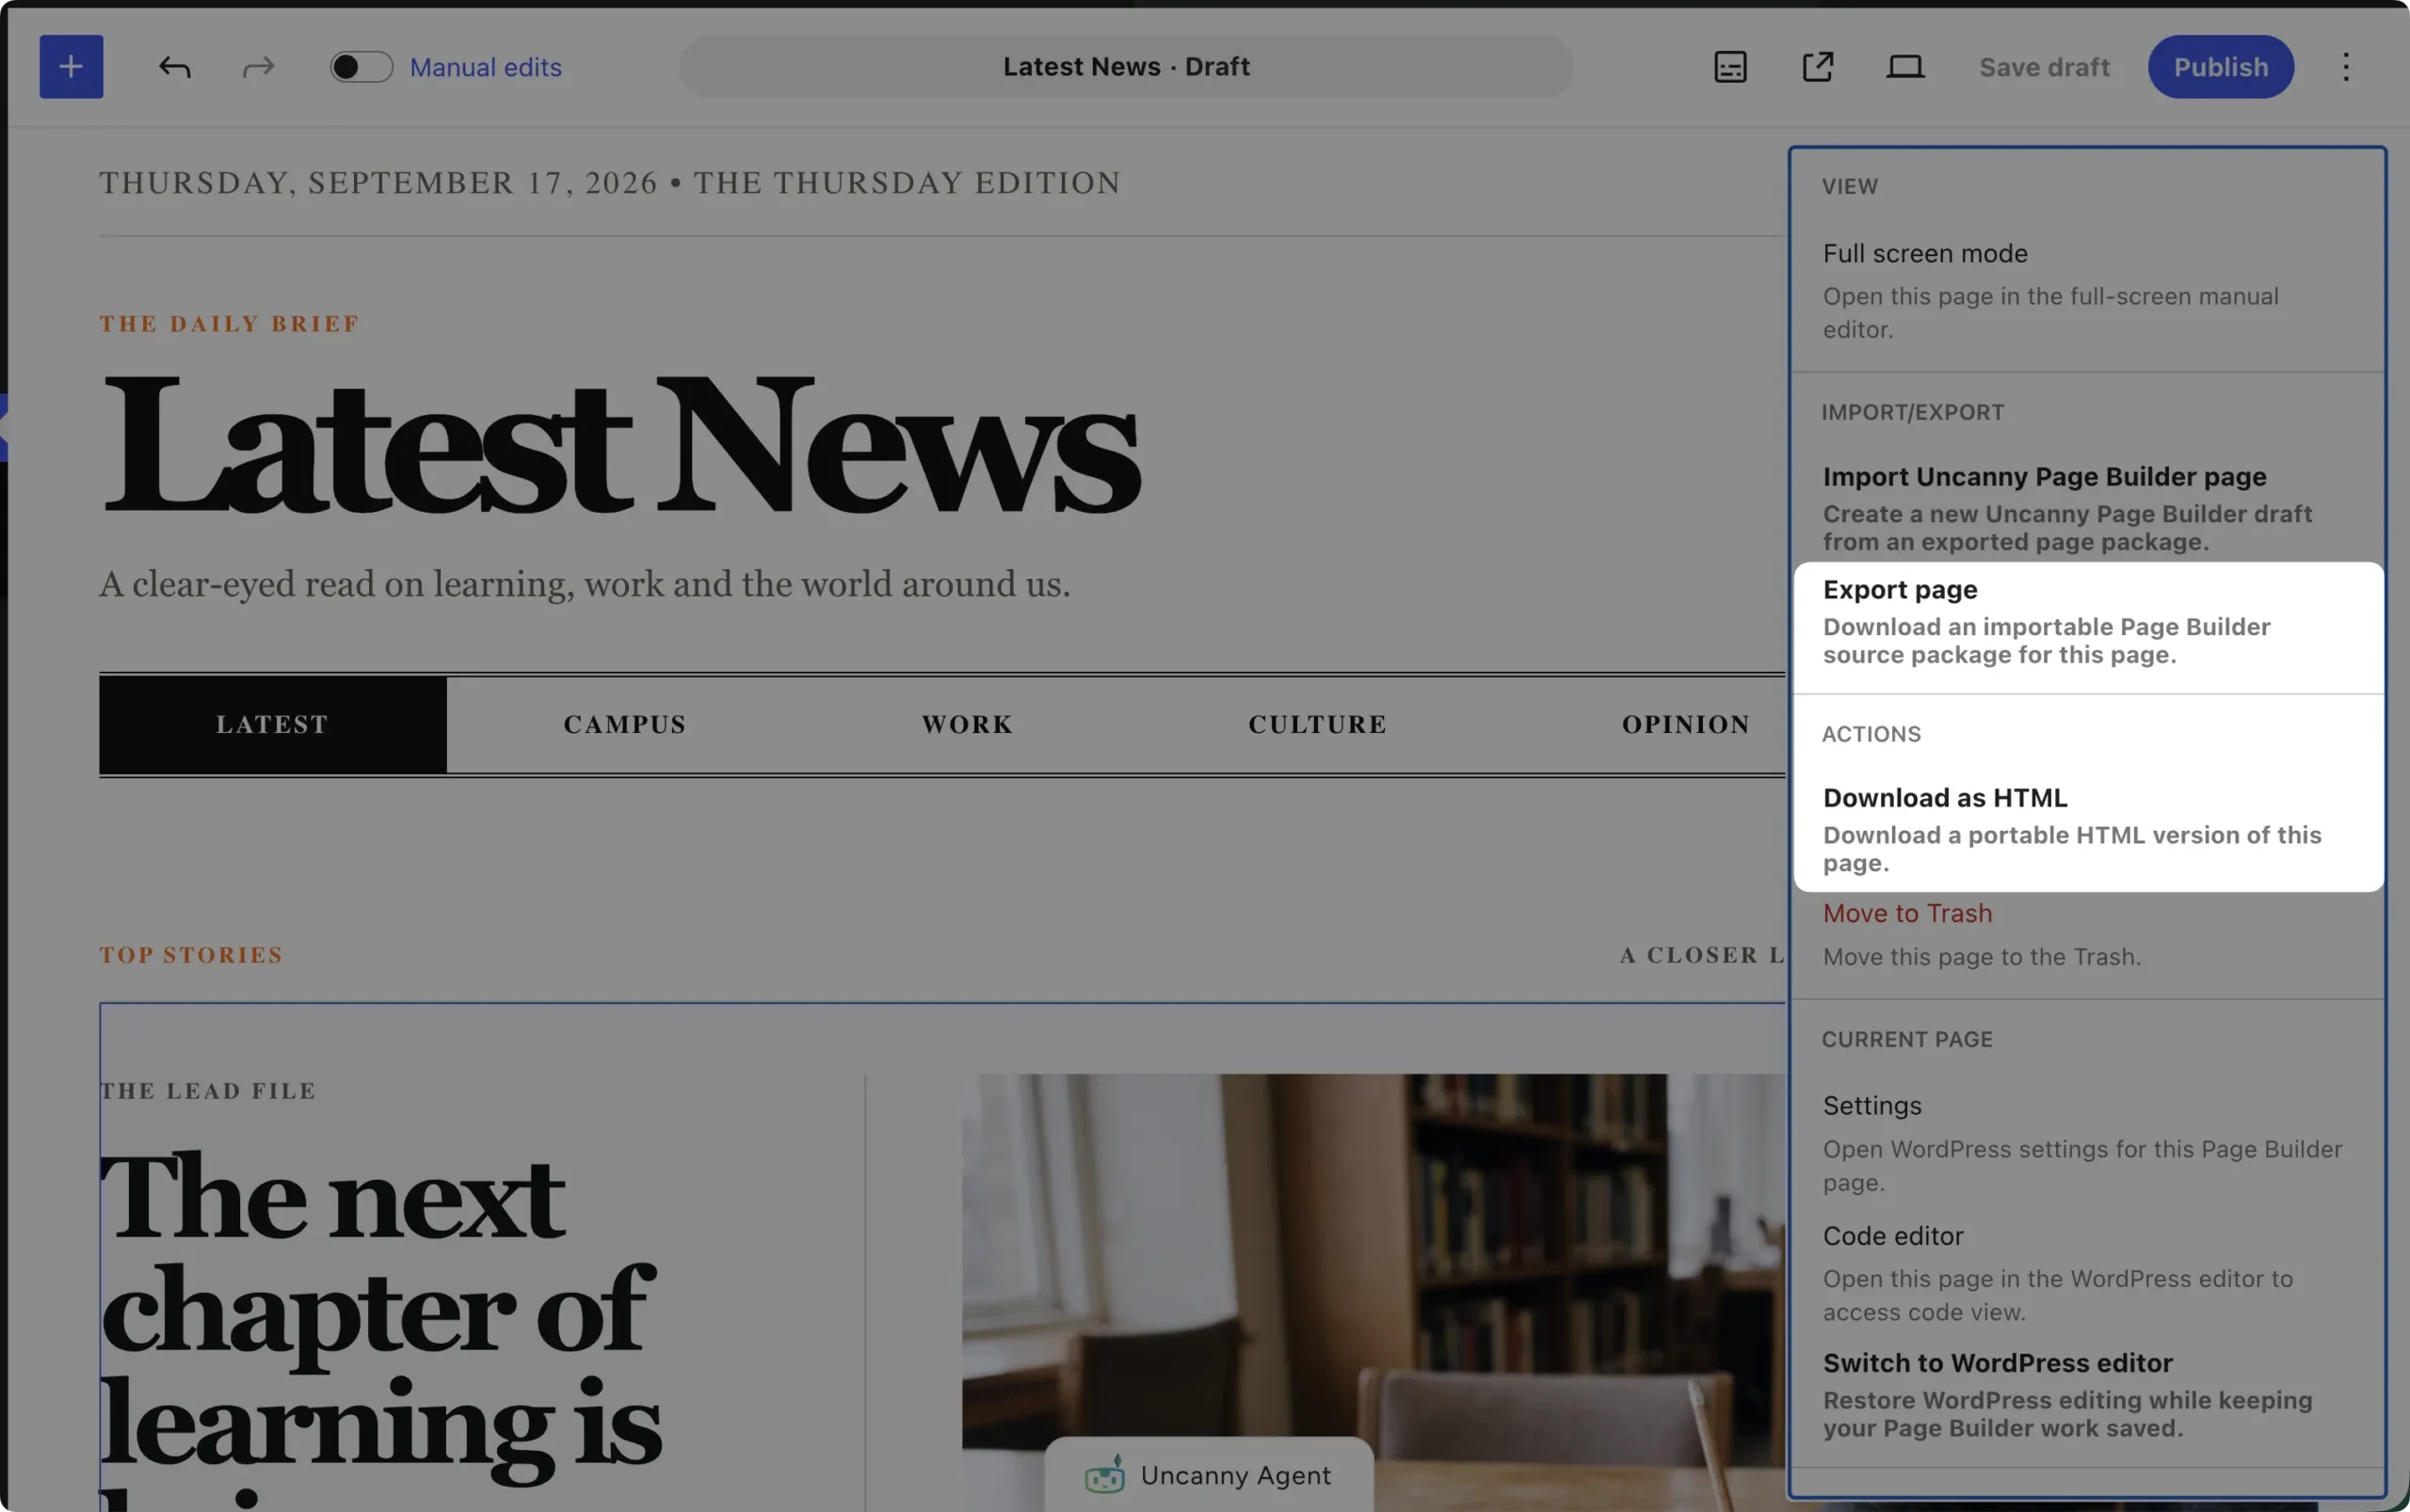Open the Code editor option
Viewport: 2410px width, 1512px height.
click(x=2087, y=1273)
